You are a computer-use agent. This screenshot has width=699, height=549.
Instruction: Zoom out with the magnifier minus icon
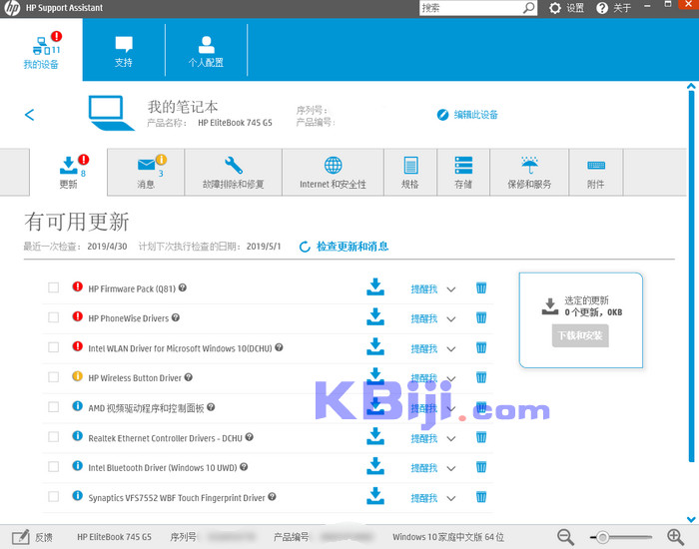pos(565,537)
